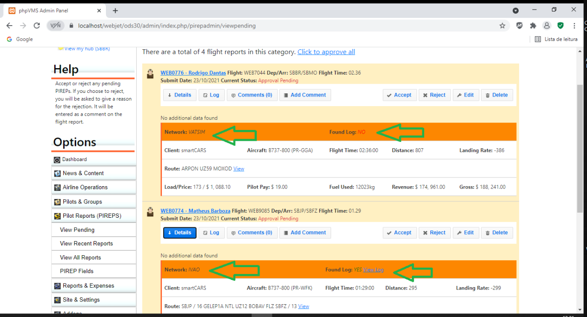Click the 'Click to approve all' link
The height and width of the screenshot is (317, 587).
[326, 52]
